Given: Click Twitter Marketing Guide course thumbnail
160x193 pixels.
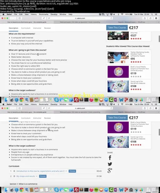Looking at the screenshot, I should tap(118, 57).
